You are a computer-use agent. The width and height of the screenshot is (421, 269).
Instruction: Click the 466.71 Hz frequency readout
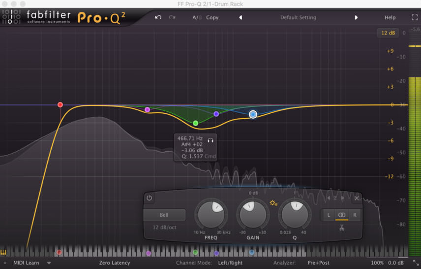click(x=190, y=138)
